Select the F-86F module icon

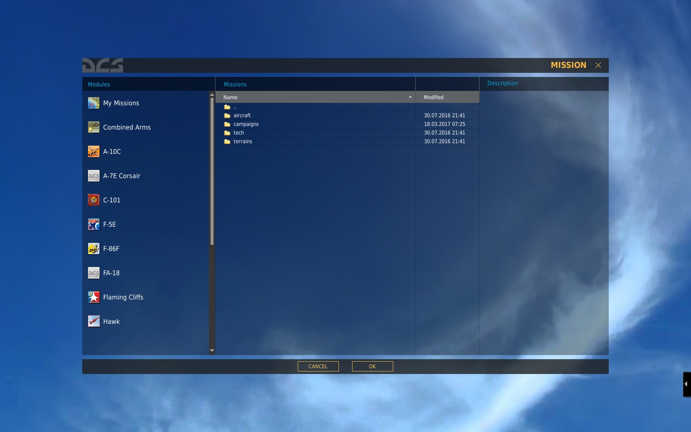(94, 249)
